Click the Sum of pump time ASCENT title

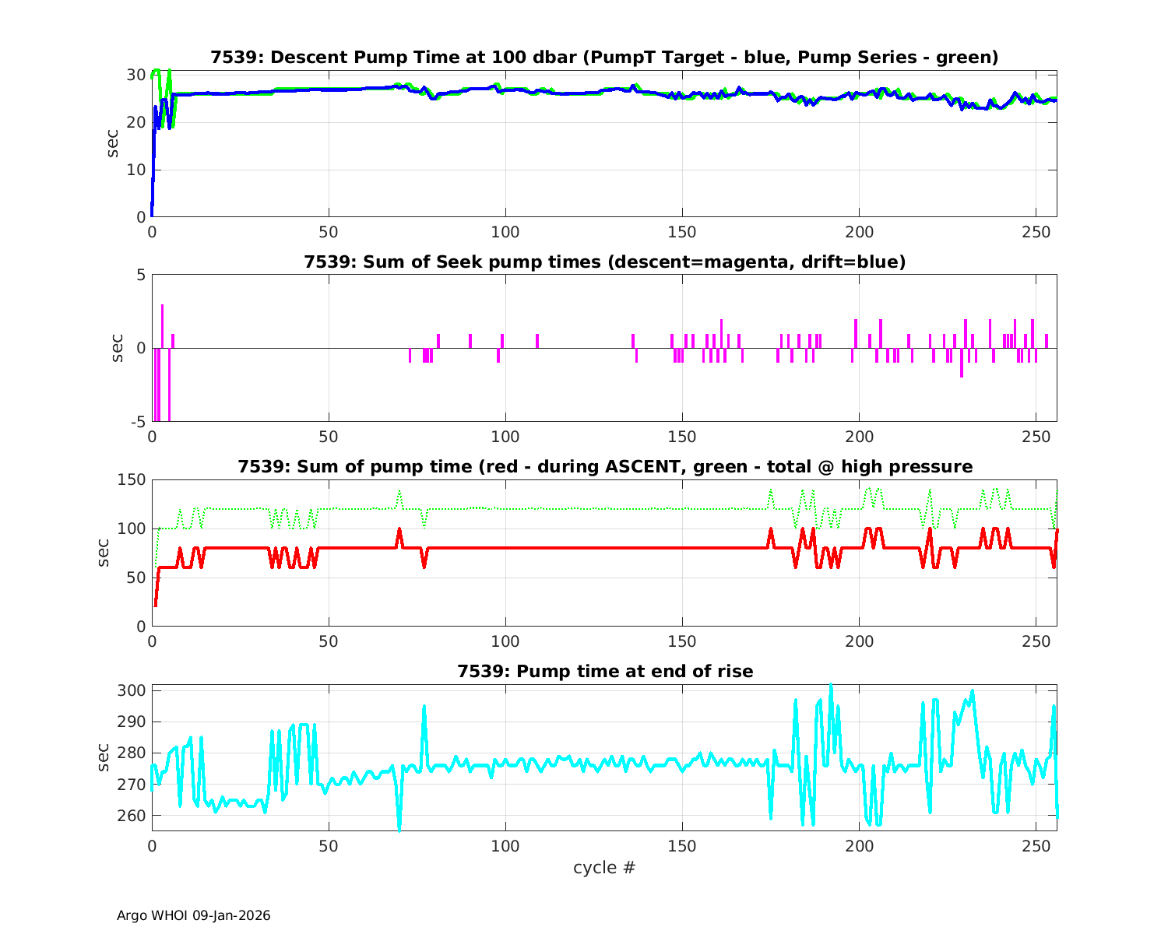click(x=604, y=467)
